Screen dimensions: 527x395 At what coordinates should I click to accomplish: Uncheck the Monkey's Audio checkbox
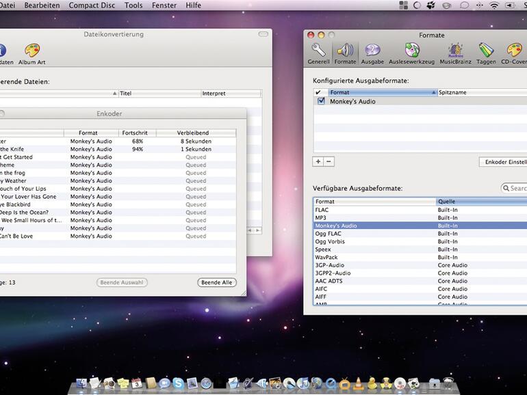[x=321, y=101]
